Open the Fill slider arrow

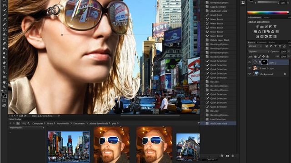click(288, 57)
